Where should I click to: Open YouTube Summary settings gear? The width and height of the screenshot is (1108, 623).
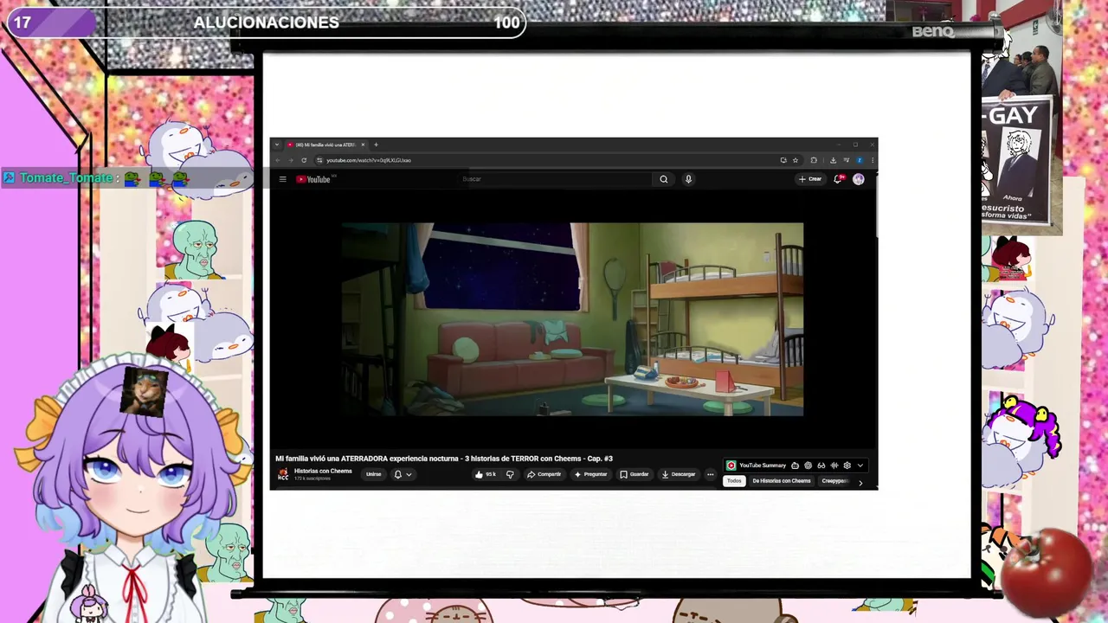847,466
